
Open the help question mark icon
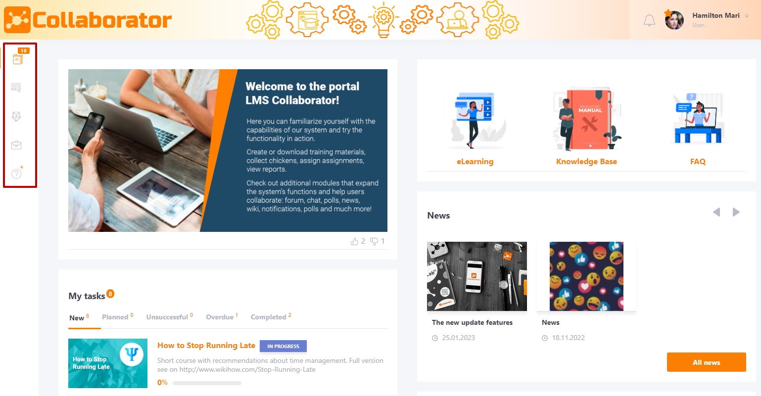point(16,174)
